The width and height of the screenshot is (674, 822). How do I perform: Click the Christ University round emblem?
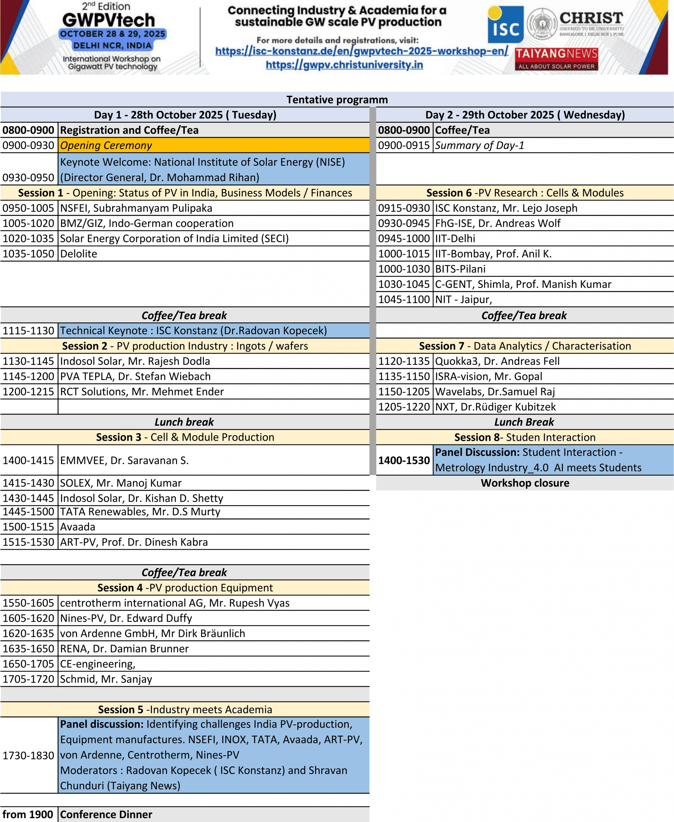tap(542, 24)
